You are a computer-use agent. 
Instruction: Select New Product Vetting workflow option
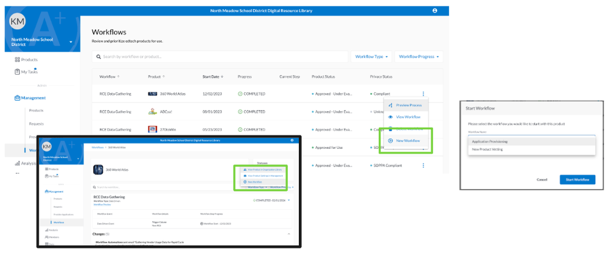(487, 149)
